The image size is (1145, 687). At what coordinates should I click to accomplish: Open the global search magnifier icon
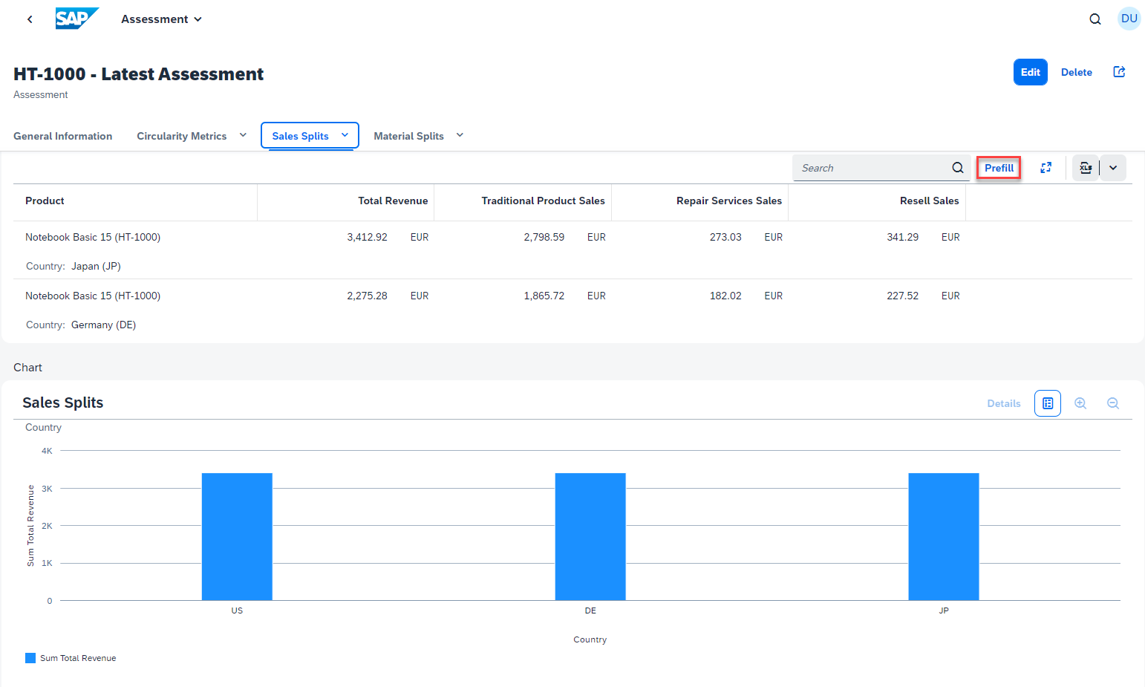coord(1095,19)
